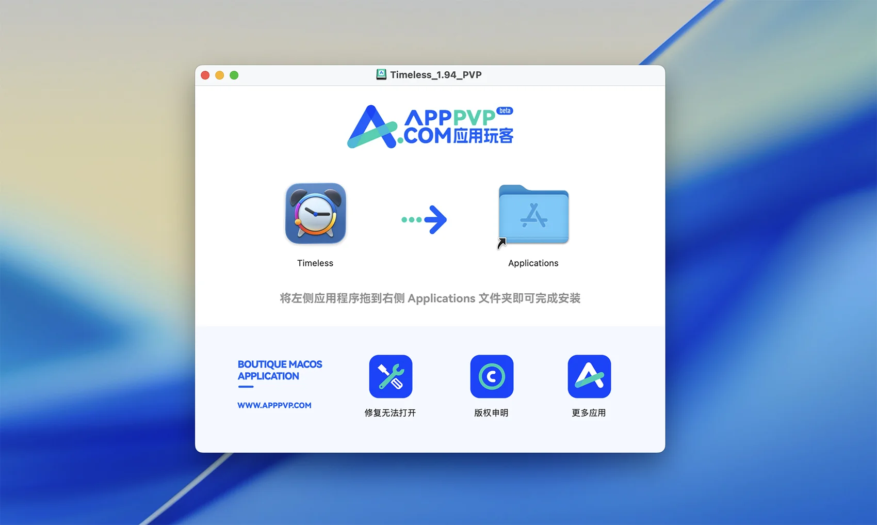Screen dimensions: 877x525
Task: Click the 'beta' badge on the logo
Action: [505, 110]
